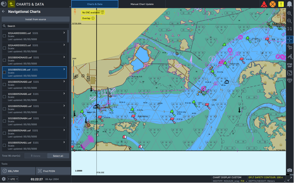This screenshot has width=294, height=183.
Task: Click the 1:20000 scale value
Action: click(78, 171)
